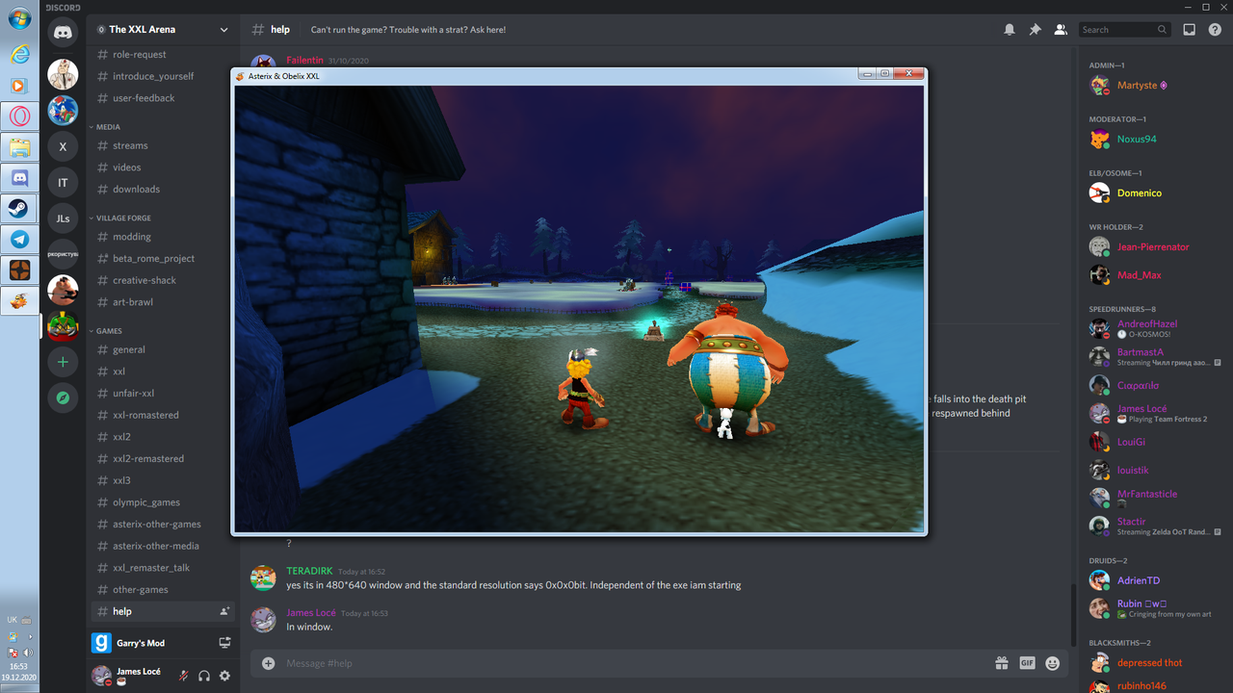The image size is (1233, 693).
Task: Toggle member list visibility
Action: [1061, 30]
